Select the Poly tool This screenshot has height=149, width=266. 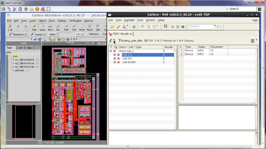[x=74, y=28]
